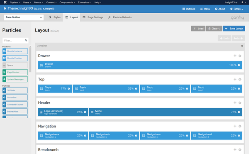Open settings cog on Top-b particle

(x=136, y=88)
